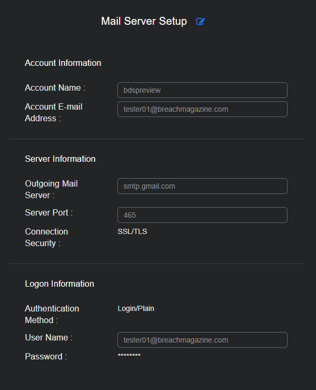Select the Server Information section heading
Viewport: 316px width, 390px height.
tap(60, 159)
